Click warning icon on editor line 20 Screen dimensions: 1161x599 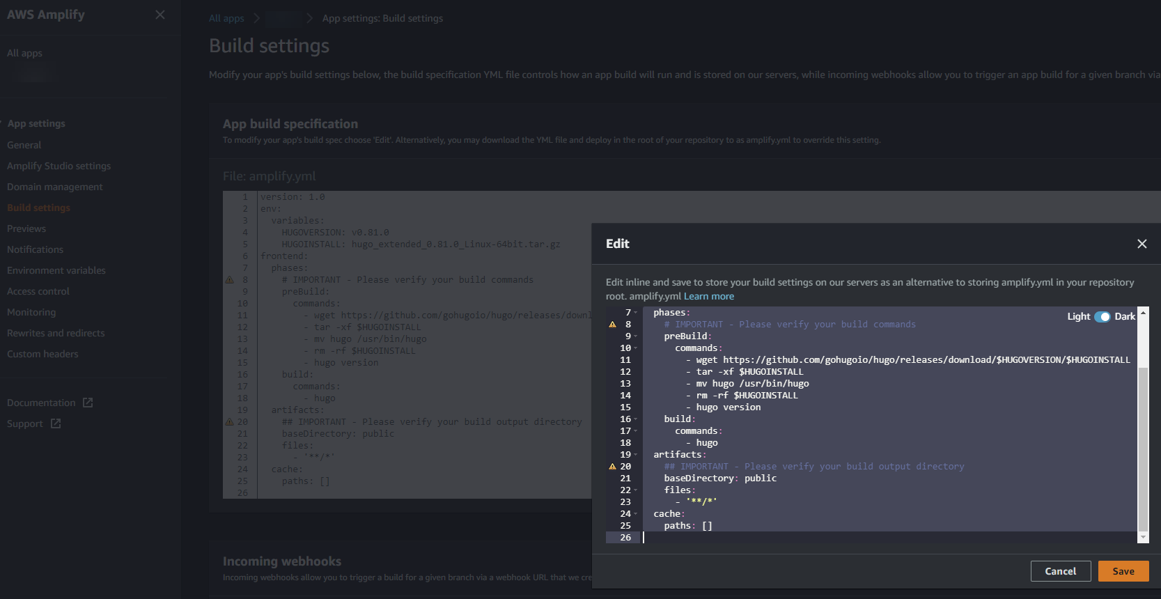click(x=612, y=467)
